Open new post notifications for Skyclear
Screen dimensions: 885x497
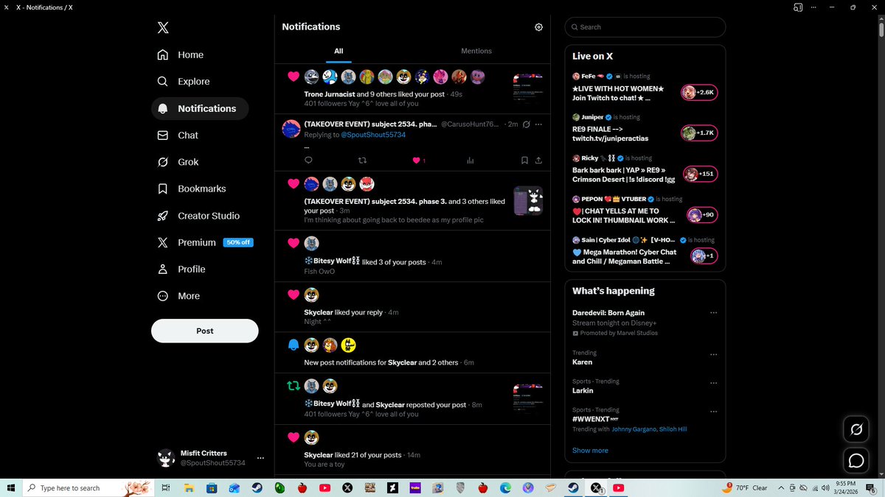click(413, 353)
